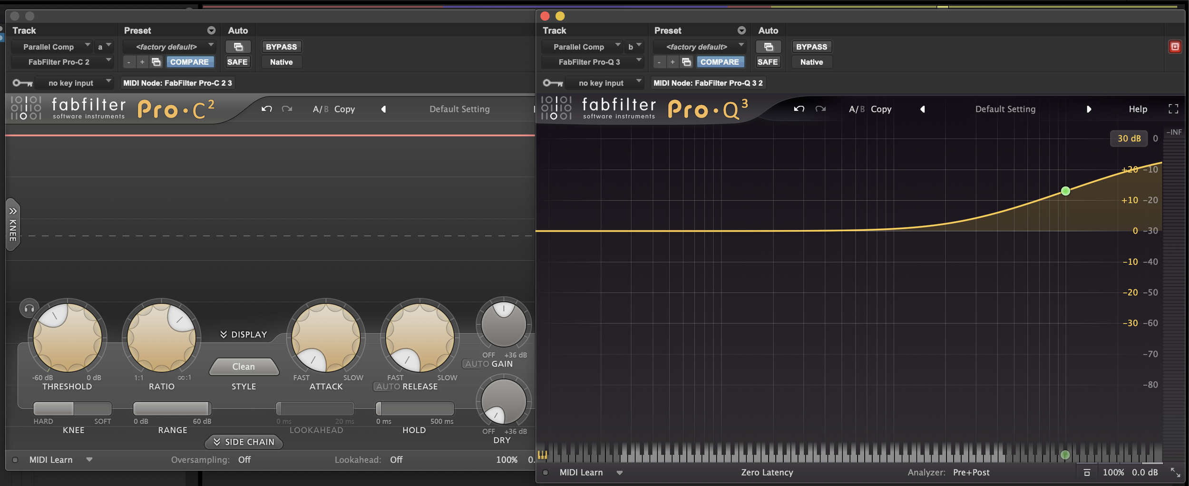The image size is (1189, 486).
Task: Open Zero Latency processing mode menu
Action: point(767,472)
